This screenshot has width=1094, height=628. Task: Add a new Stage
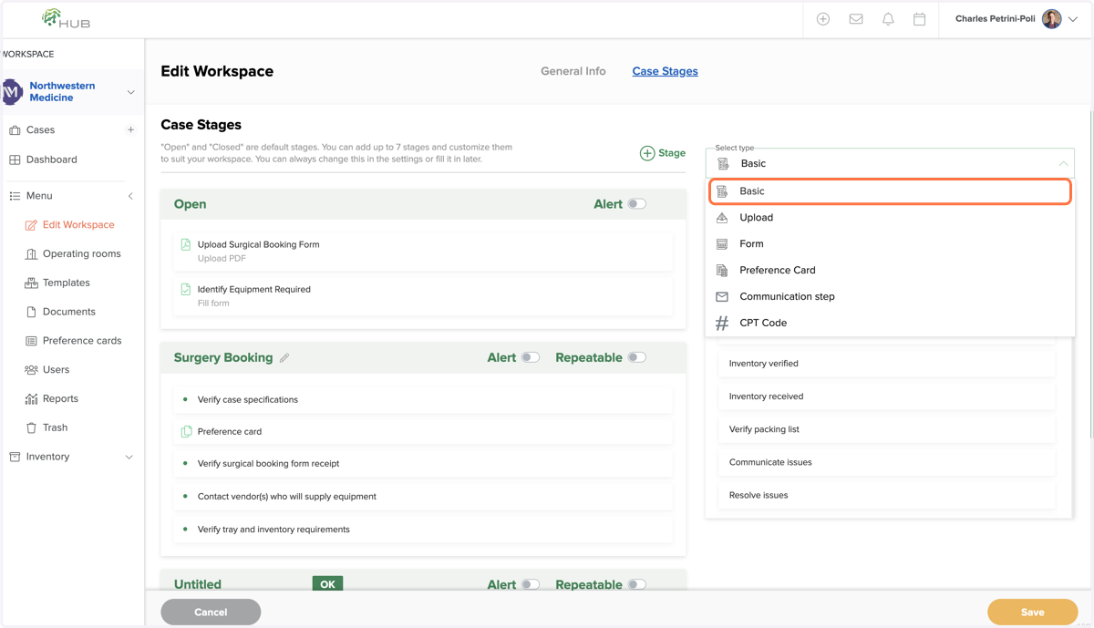(x=663, y=153)
